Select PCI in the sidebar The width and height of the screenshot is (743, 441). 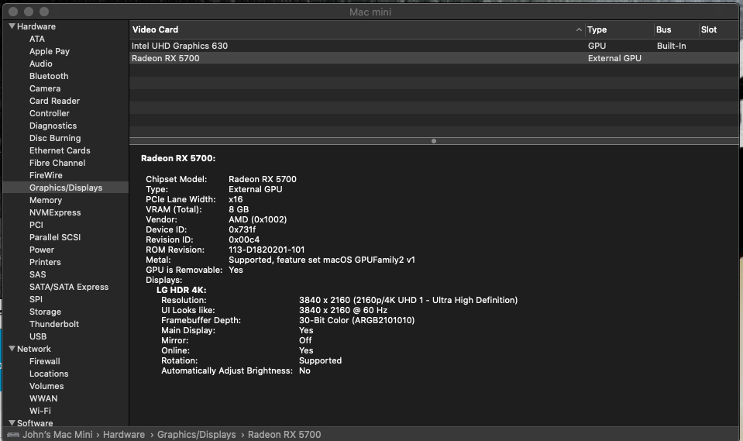36,225
